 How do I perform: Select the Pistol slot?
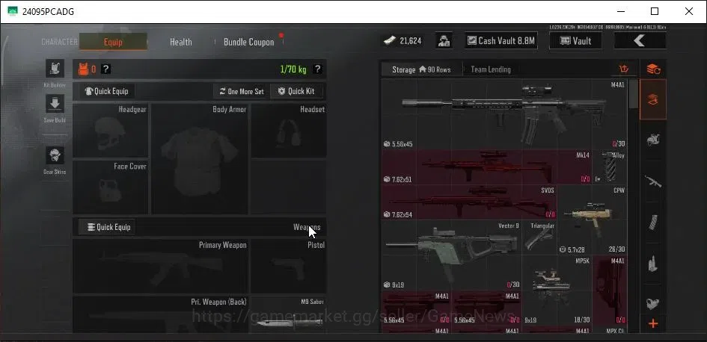tap(289, 267)
